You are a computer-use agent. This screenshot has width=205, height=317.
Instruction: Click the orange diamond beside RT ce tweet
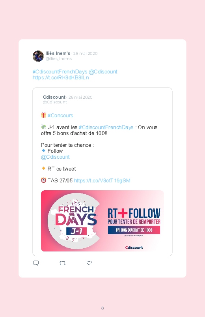(43, 168)
